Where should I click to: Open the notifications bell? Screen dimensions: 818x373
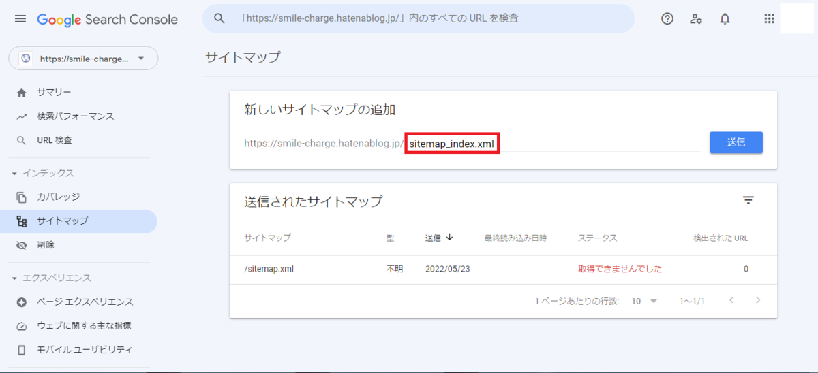click(x=725, y=19)
